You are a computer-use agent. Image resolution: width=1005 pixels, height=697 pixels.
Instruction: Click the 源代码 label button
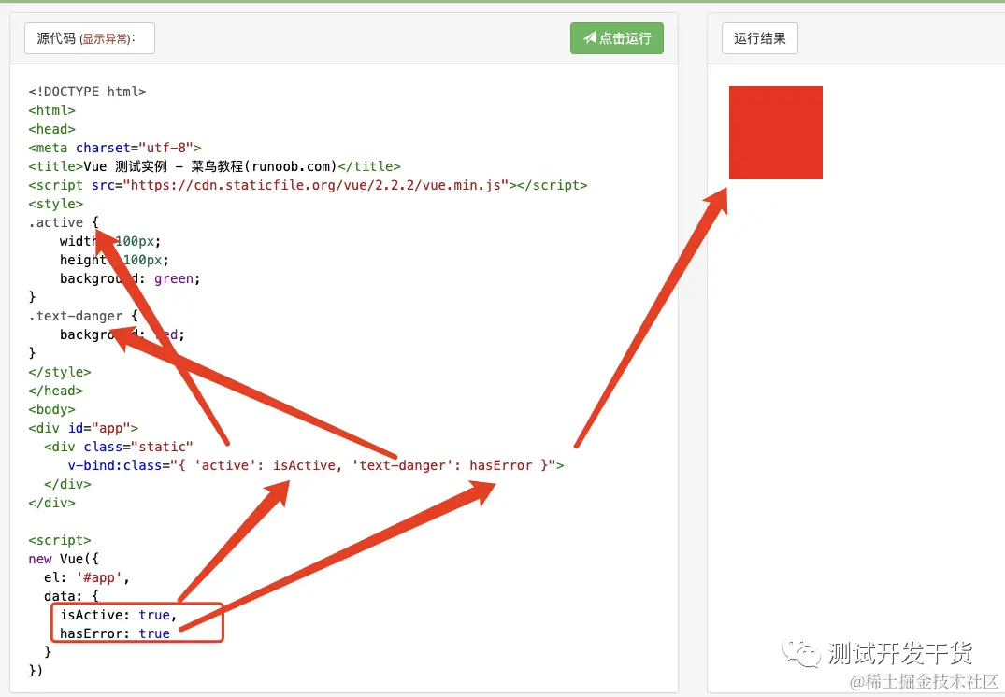click(x=90, y=38)
